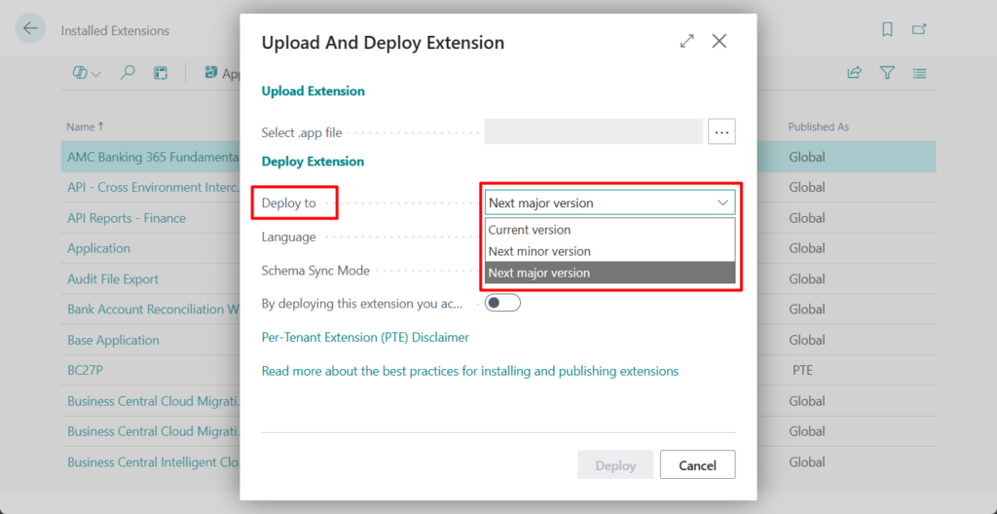Toggle the disclaimer acceptance switch
The image size is (997, 514).
click(x=502, y=303)
